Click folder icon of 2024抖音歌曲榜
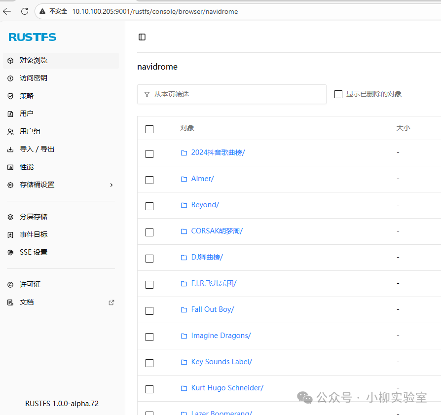This screenshot has width=441, height=415. [184, 153]
